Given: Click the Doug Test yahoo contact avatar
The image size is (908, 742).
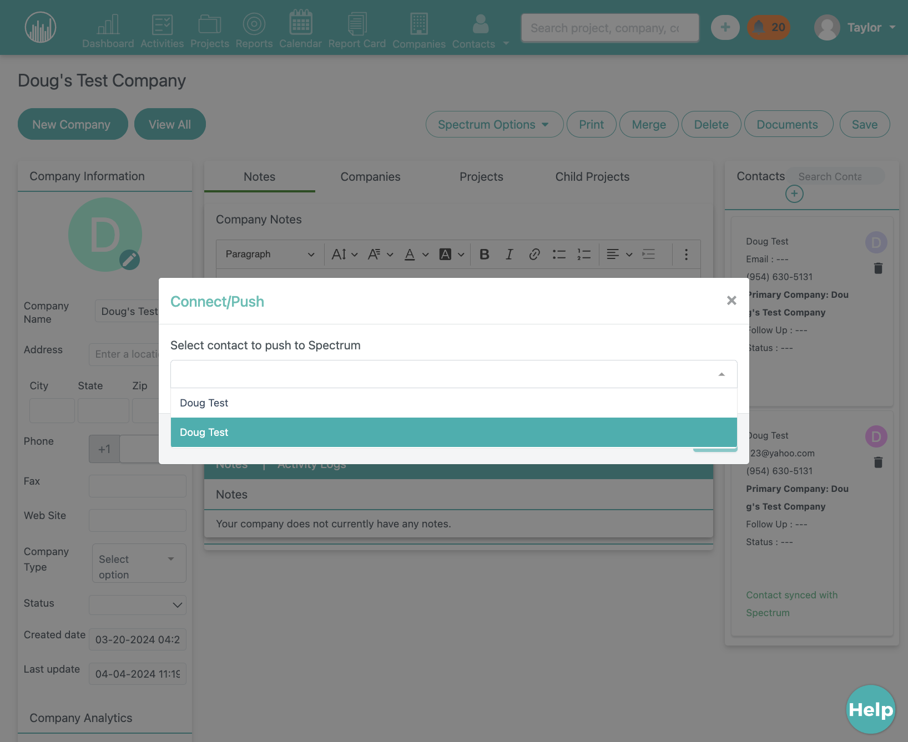Looking at the screenshot, I should click(x=876, y=436).
